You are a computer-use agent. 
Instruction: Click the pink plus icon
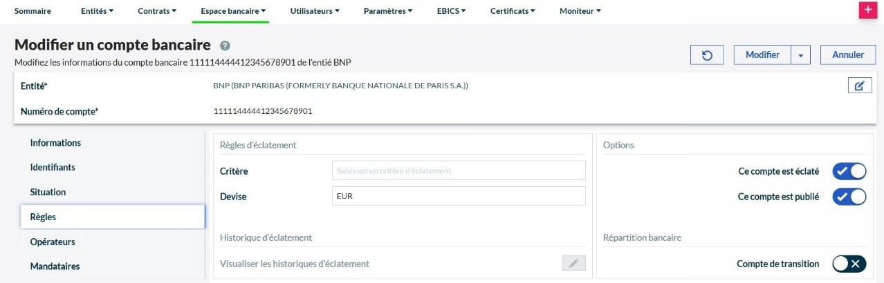click(867, 10)
